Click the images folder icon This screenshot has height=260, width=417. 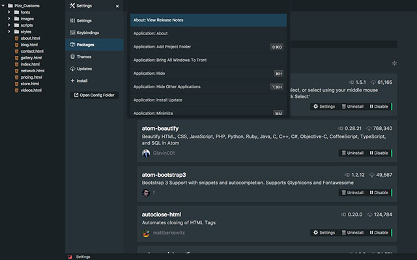16,19
